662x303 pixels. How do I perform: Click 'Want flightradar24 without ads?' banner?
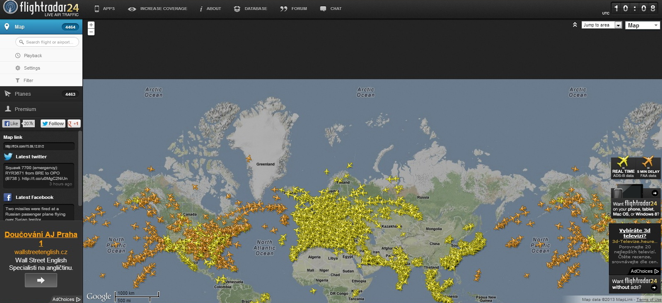tap(635, 284)
